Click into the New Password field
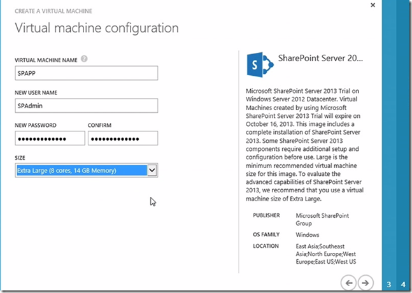Image resolution: width=412 pixels, height=293 pixels. (50, 138)
